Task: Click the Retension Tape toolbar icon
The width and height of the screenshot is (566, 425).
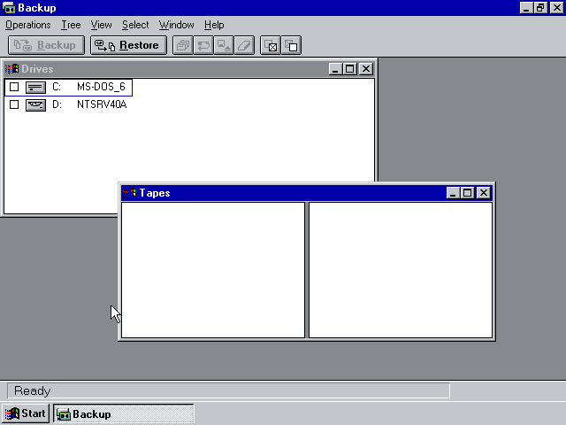Action: pyautogui.click(x=203, y=45)
